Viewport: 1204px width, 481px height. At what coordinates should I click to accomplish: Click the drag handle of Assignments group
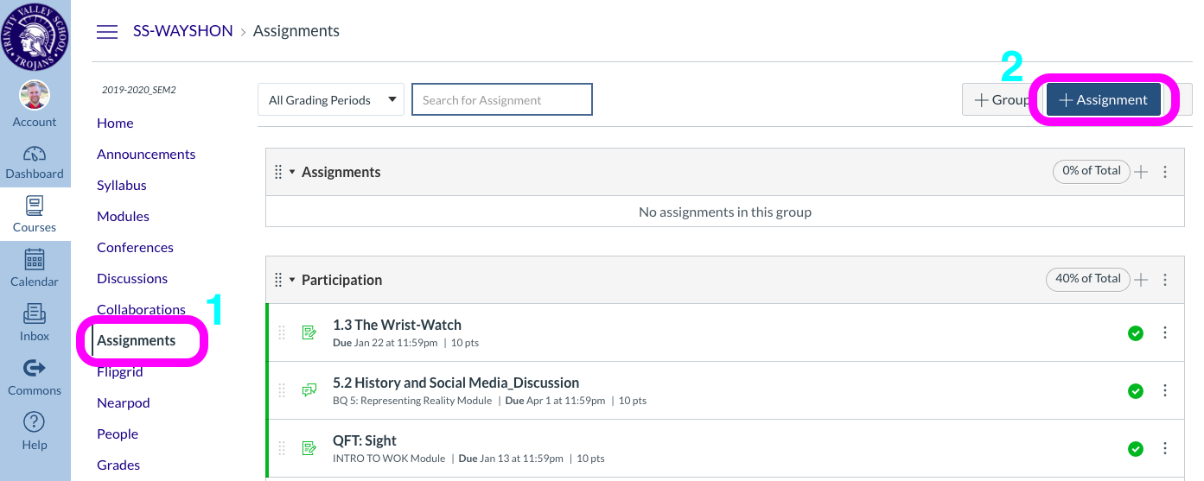click(x=278, y=172)
